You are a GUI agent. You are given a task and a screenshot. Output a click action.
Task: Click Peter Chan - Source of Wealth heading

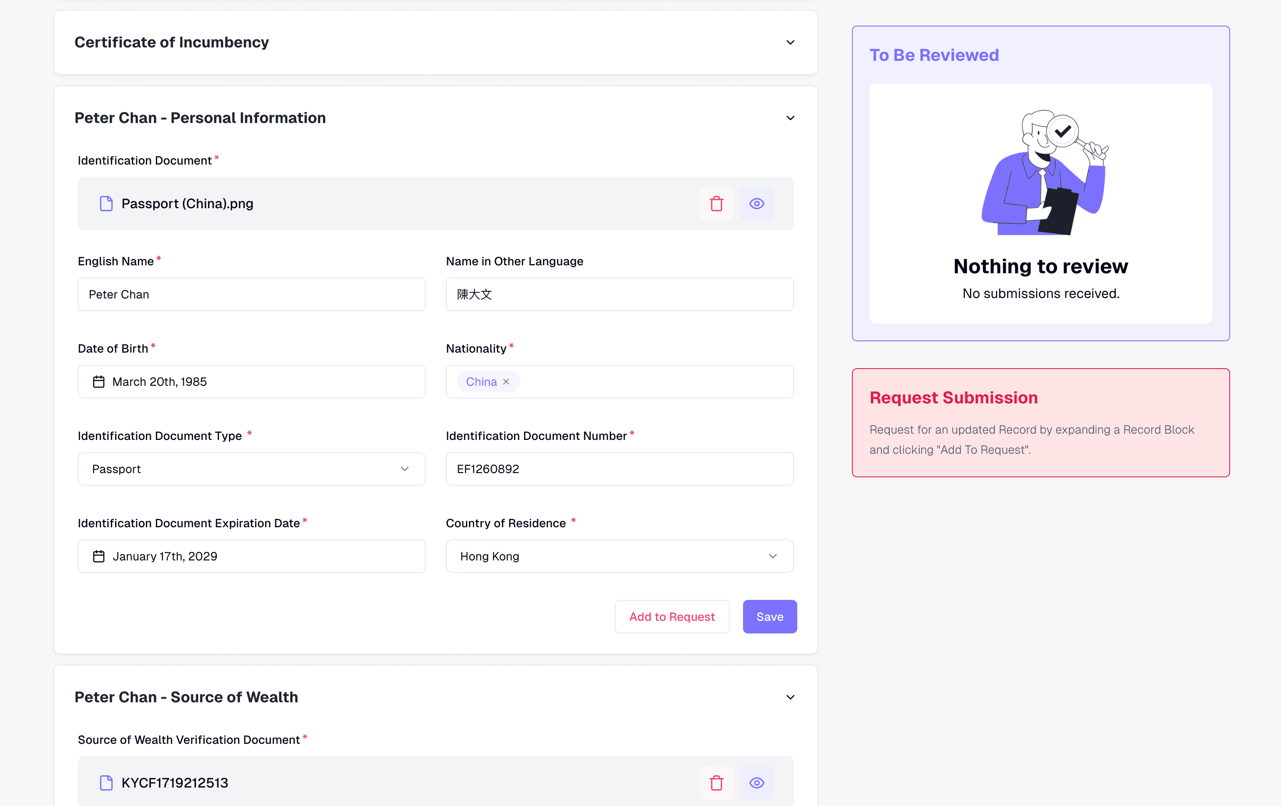pyautogui.click(x=186, y=697)
